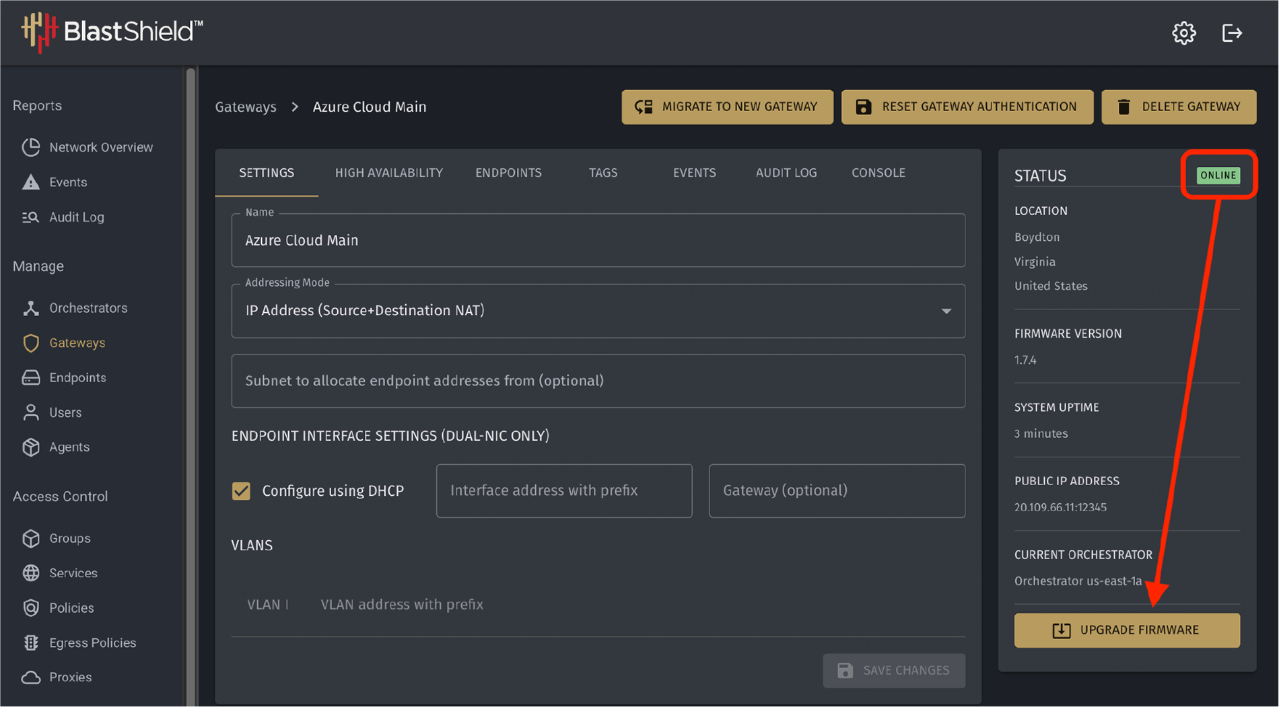Click the Gateways shield icon
This screenshot has width=1279, height=707.
pos(31,343)
